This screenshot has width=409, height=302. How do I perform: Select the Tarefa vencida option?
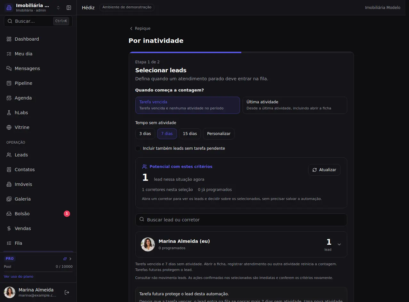click(x=188, y=105)
